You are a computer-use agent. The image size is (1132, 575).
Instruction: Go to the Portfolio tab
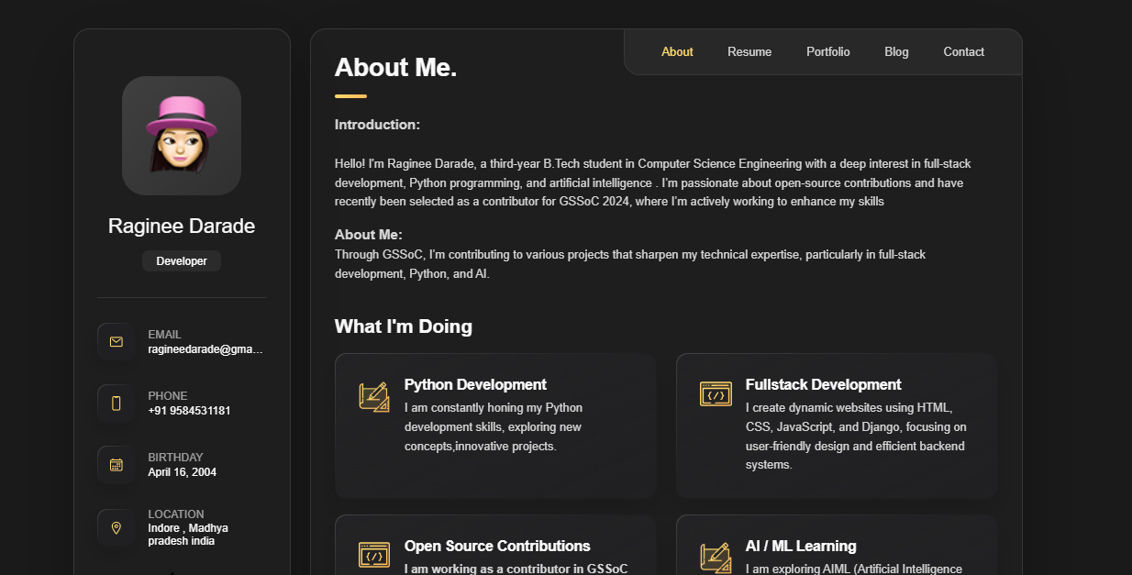tap(827, 52)
